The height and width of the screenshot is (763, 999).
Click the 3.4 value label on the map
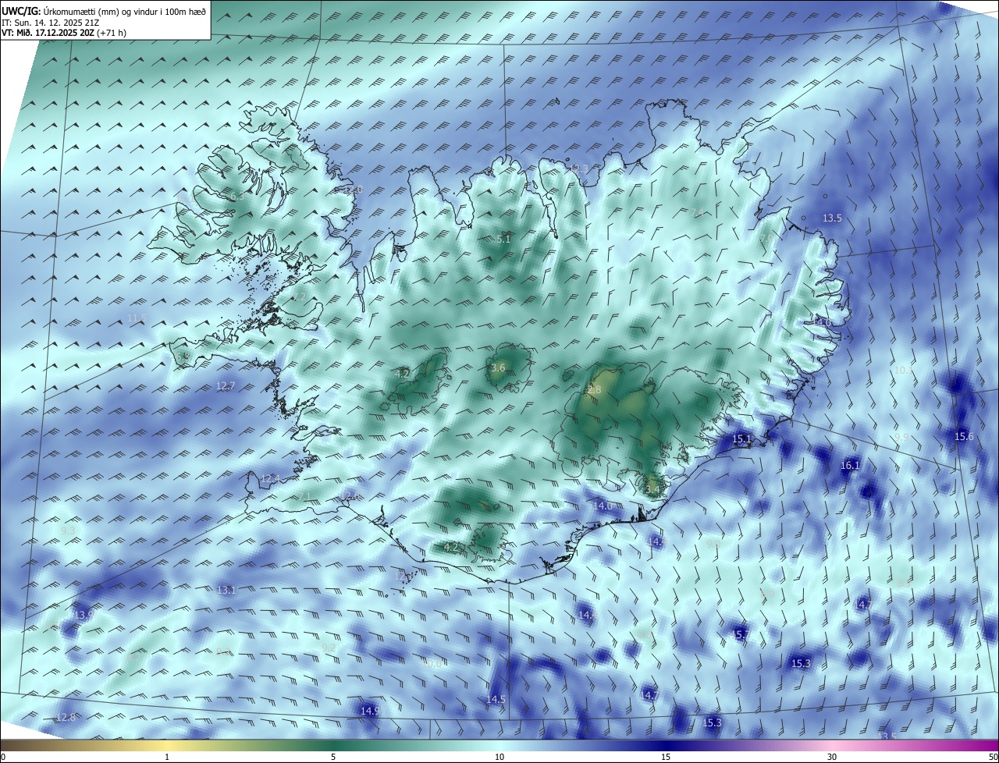click(x=653, y=490)
